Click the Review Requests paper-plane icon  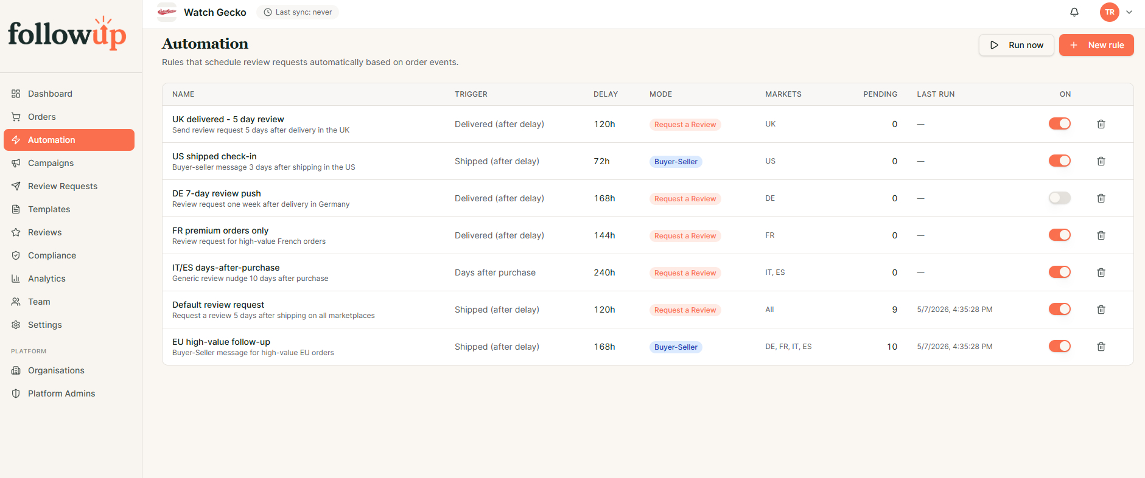(16, 186)
